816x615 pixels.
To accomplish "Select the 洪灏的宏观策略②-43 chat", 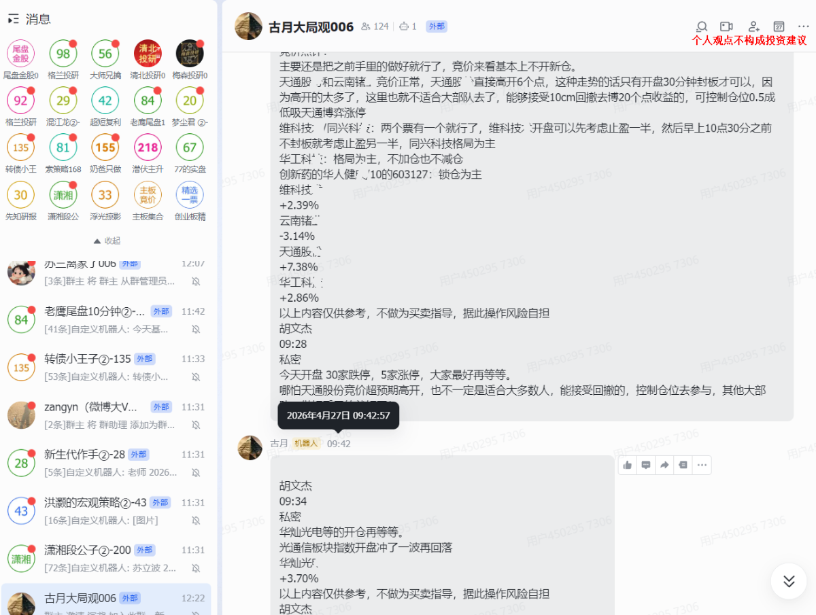I will [x=106, y=511].
